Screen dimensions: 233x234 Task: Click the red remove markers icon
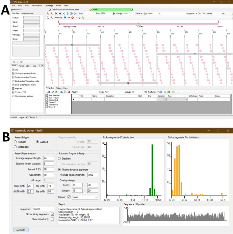(72, 17)
